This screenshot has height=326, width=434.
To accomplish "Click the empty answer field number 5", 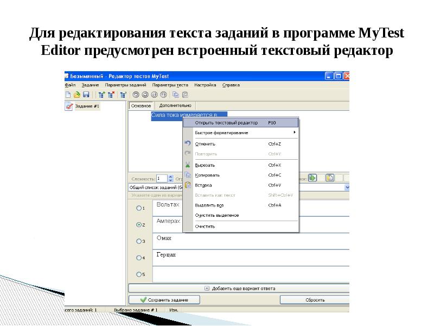I will 250,274.
